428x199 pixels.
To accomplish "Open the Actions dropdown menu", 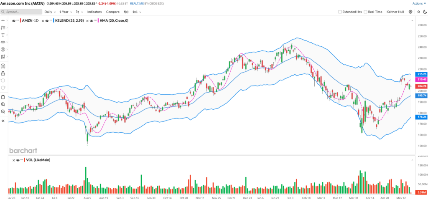I will (418, 3).
